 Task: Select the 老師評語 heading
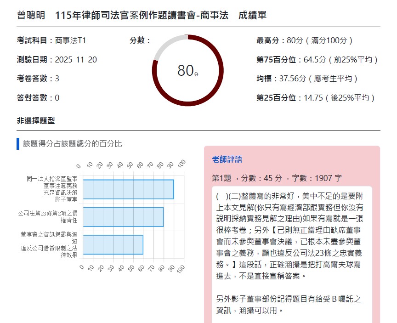coord(227,159)
